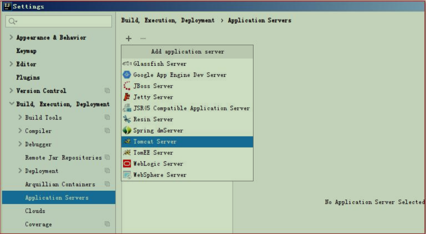
Task: Open Appearance & Behavior settings
Action: pos(51,38)
